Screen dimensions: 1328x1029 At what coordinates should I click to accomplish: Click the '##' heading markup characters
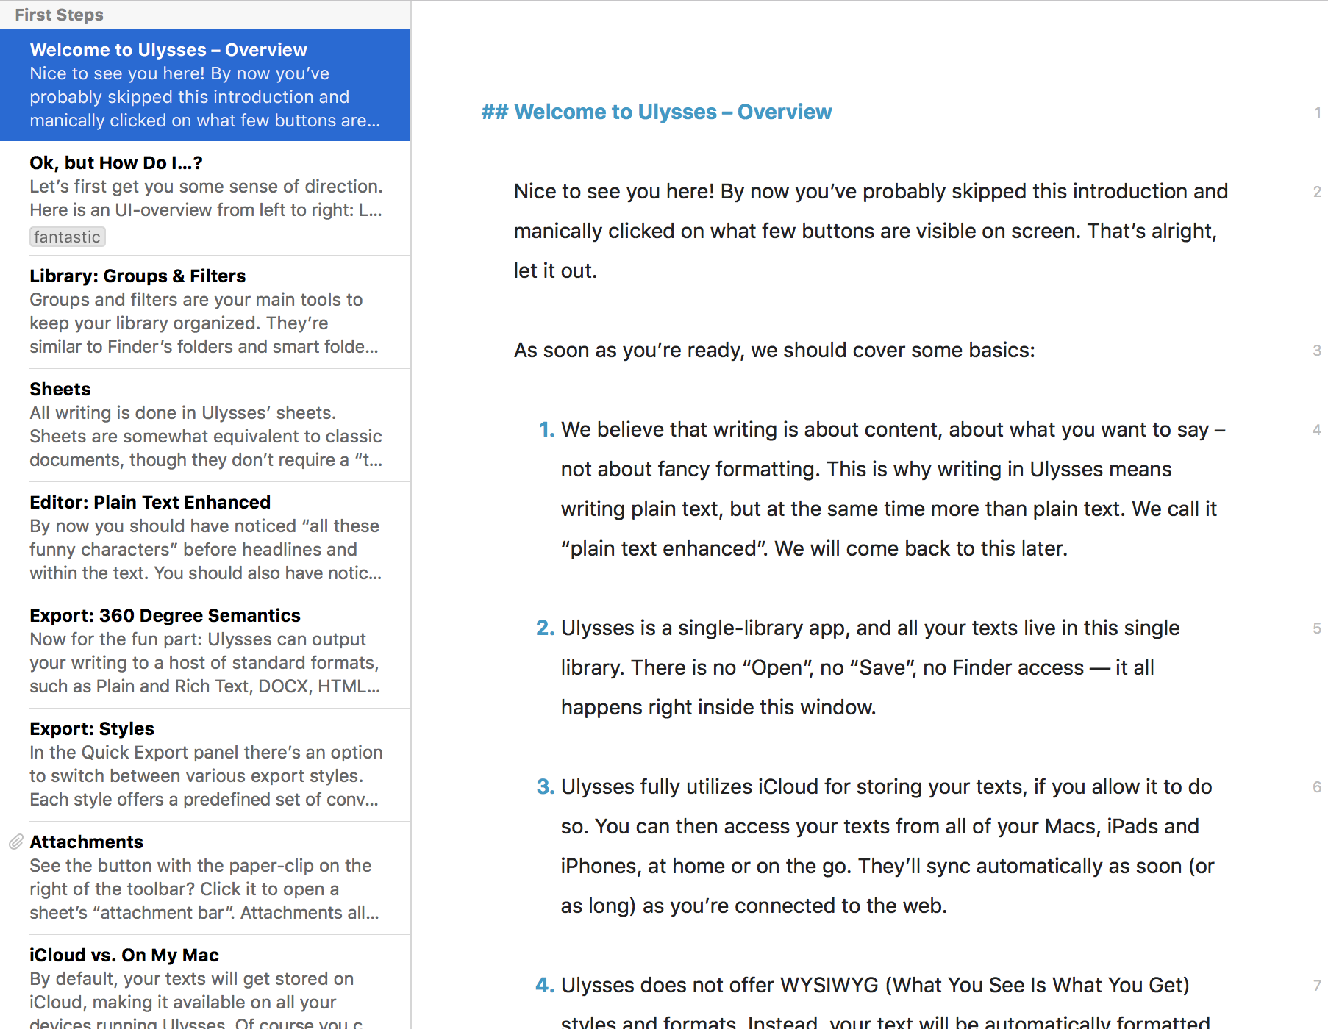coord(494,112)
